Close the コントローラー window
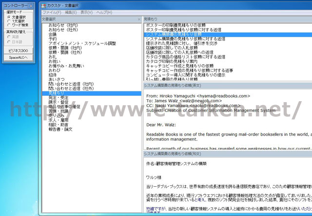This screenshot has height=216, width=312. (31, 5)
